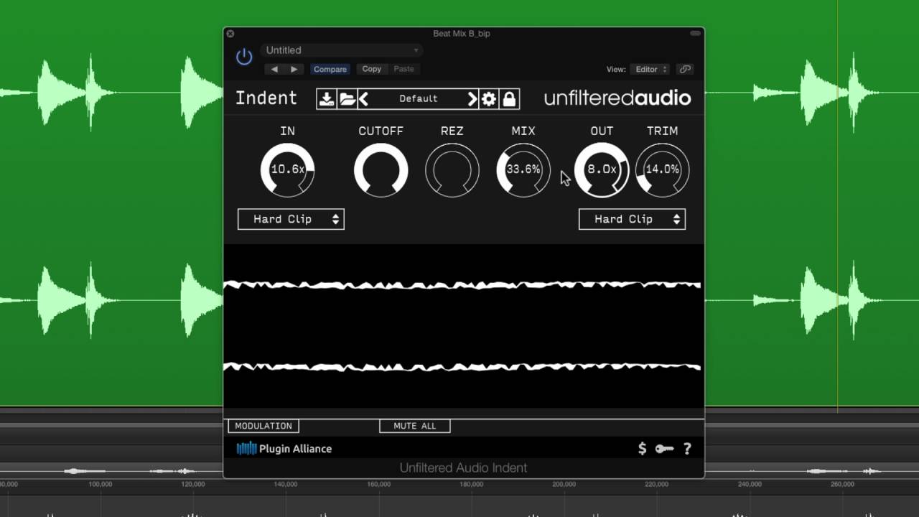Open the Untitled preset dropdown
919x517 pixels.
(x=341, y=50)
